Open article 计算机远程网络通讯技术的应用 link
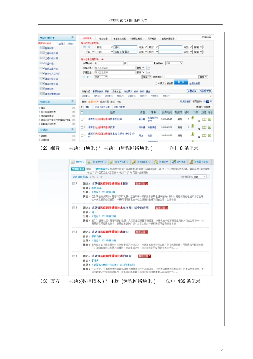This screenshot has width=253, height=359. [x=105, y=119]
